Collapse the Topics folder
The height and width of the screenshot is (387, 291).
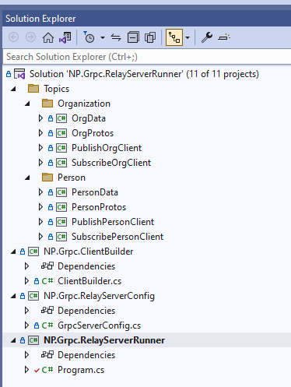(x=13, y=89)
